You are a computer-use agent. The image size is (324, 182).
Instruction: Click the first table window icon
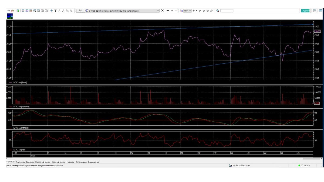pos(23,11)
